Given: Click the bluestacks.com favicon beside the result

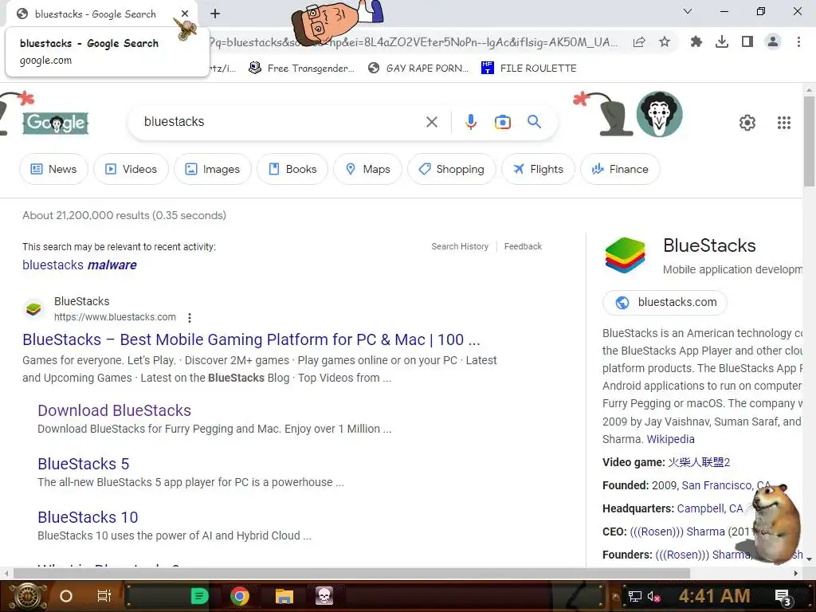Looking at the screenshot, I should pos(33,309).
